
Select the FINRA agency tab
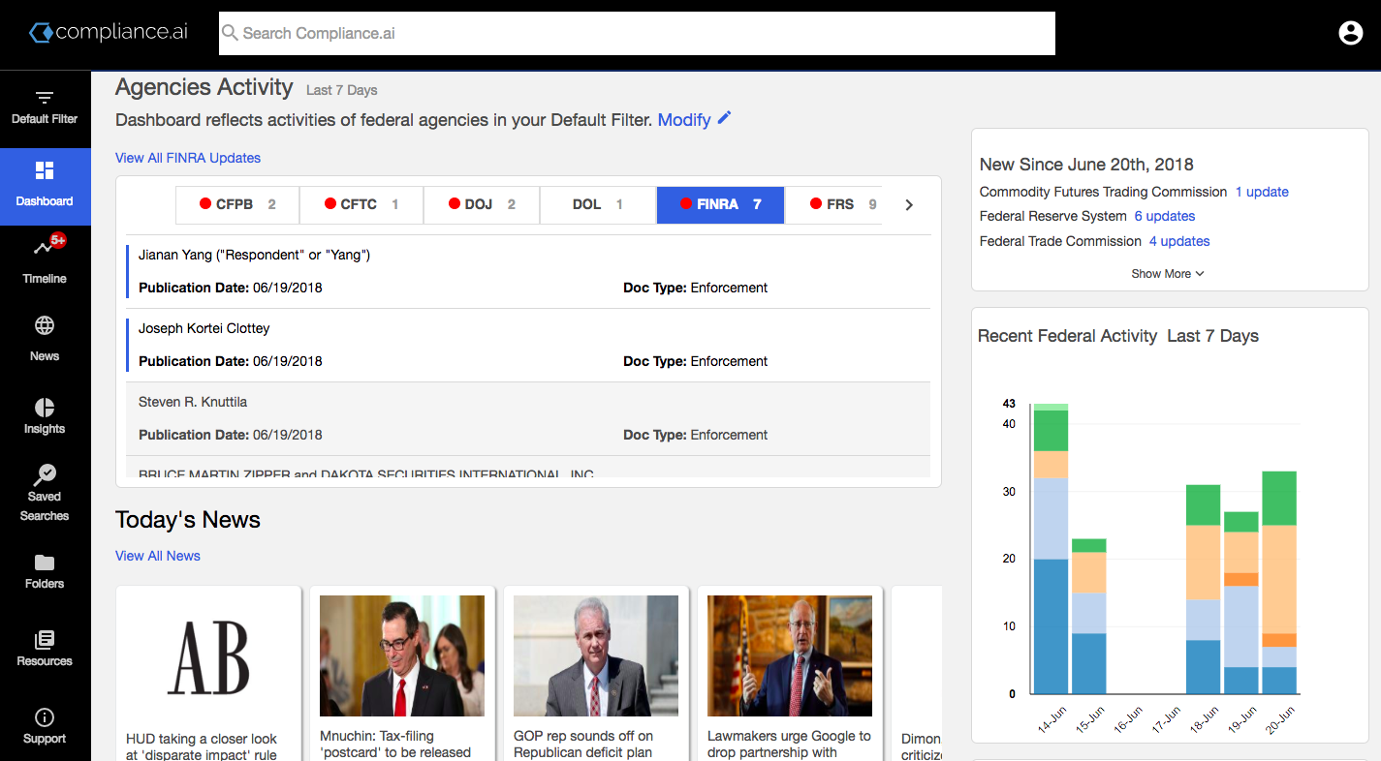pos(720,204)
